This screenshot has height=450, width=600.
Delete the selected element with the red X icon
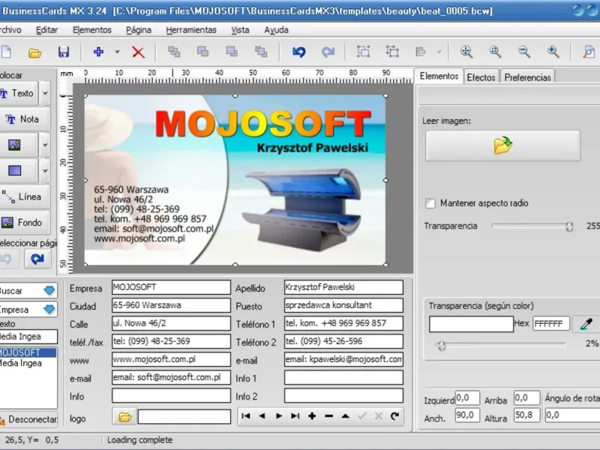pyautogui.click(x=138, y=52)
